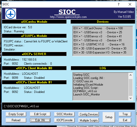Open Config Devices

[x=89, y=114]
